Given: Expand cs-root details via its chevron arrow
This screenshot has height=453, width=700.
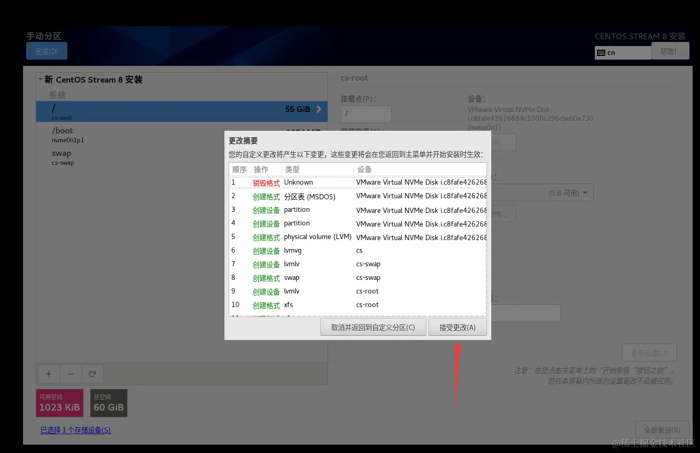Looking at the screenshot, I should [319, 109].
